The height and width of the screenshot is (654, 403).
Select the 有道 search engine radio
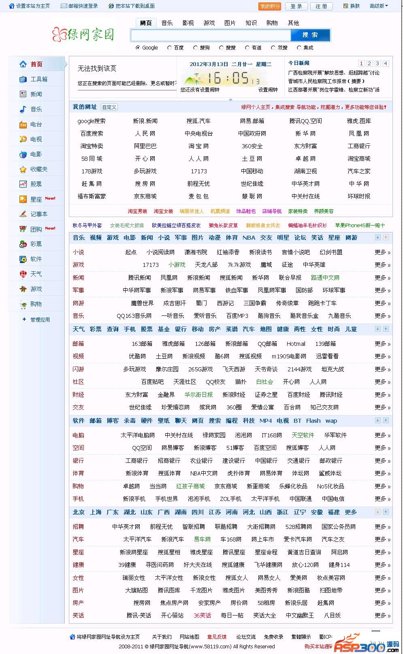coord(247,47)
